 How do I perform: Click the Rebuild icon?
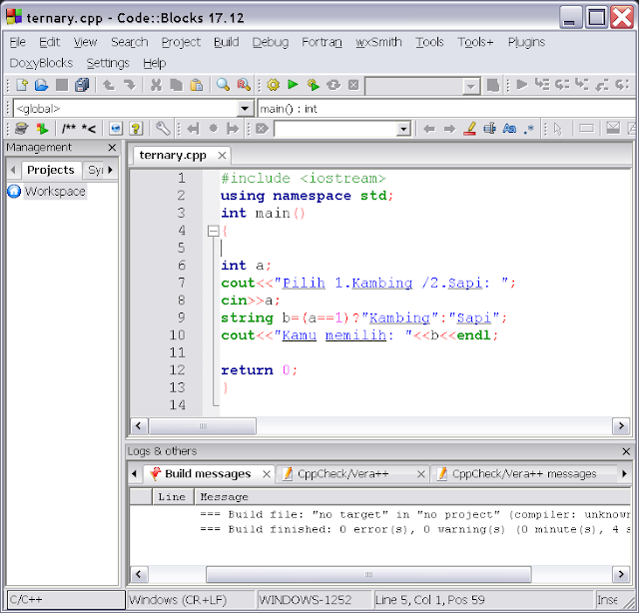point(333,85)
